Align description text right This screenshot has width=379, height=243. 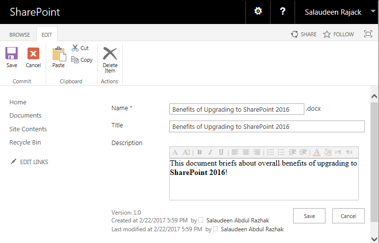tap(257, 152)
